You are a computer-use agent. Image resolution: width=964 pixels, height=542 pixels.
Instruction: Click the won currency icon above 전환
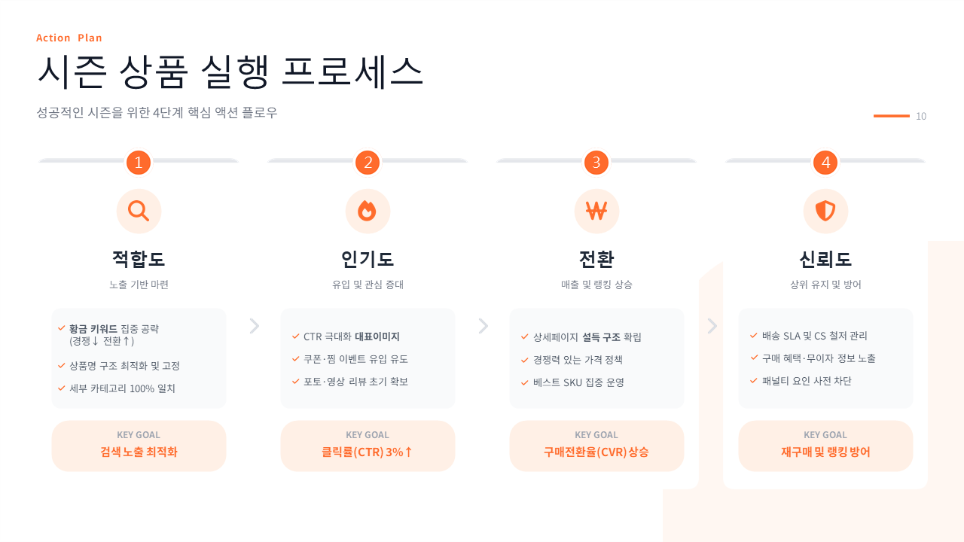[x=596, y=211]
